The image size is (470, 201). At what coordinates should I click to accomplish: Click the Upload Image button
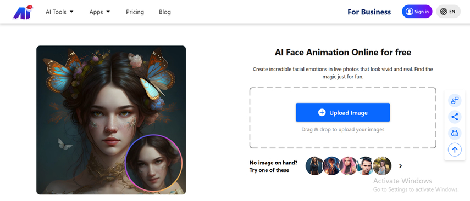point(342,113)
